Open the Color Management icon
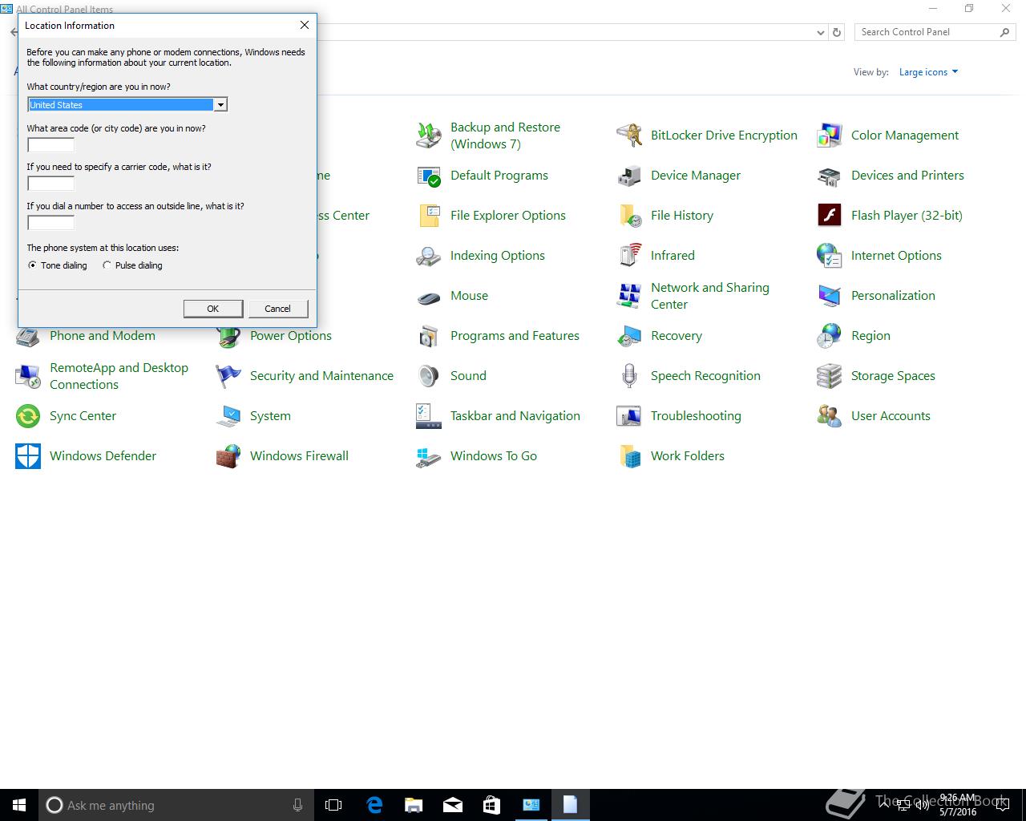The image size is (1026, 821). [830, 135]
